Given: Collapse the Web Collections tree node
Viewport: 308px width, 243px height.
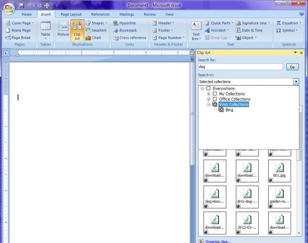Looking at the screenshot, I should [209, 104].
